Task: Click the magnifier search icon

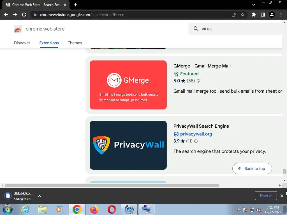Action: tap(196, 29)
